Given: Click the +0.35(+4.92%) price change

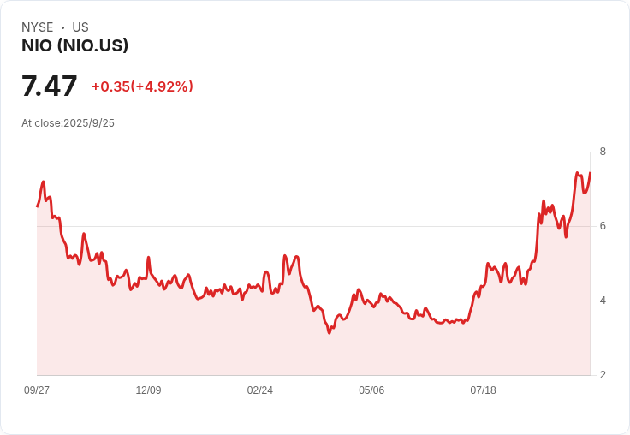Looking at the screenshot, I should (142, 86).
